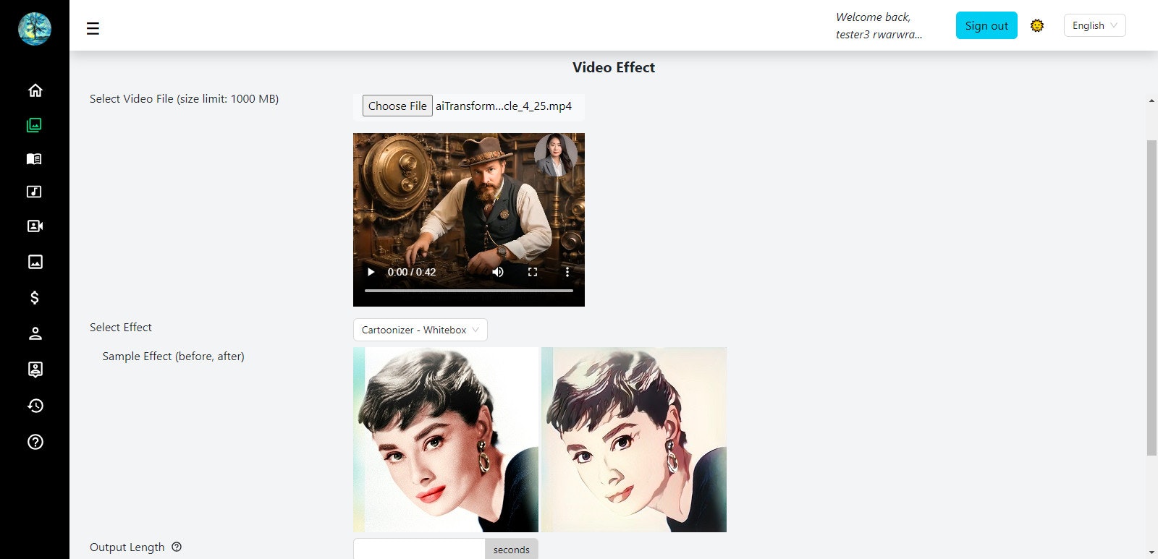Open the picture image sidebar icon
The image size is (1158, 559).
click(35, 262)
